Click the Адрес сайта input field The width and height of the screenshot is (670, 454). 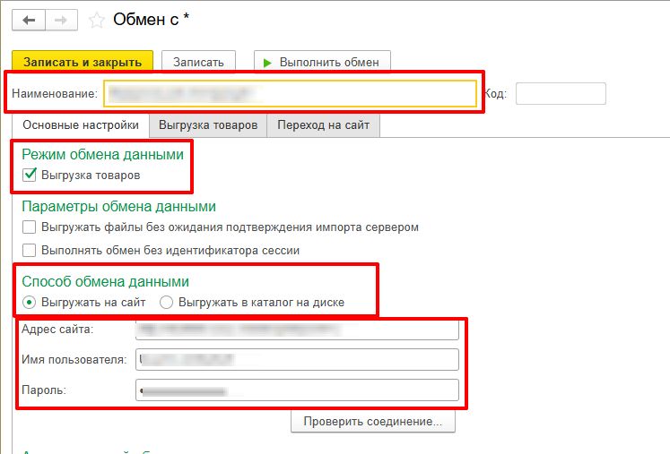pyautogui.click(x=296, y=330)
